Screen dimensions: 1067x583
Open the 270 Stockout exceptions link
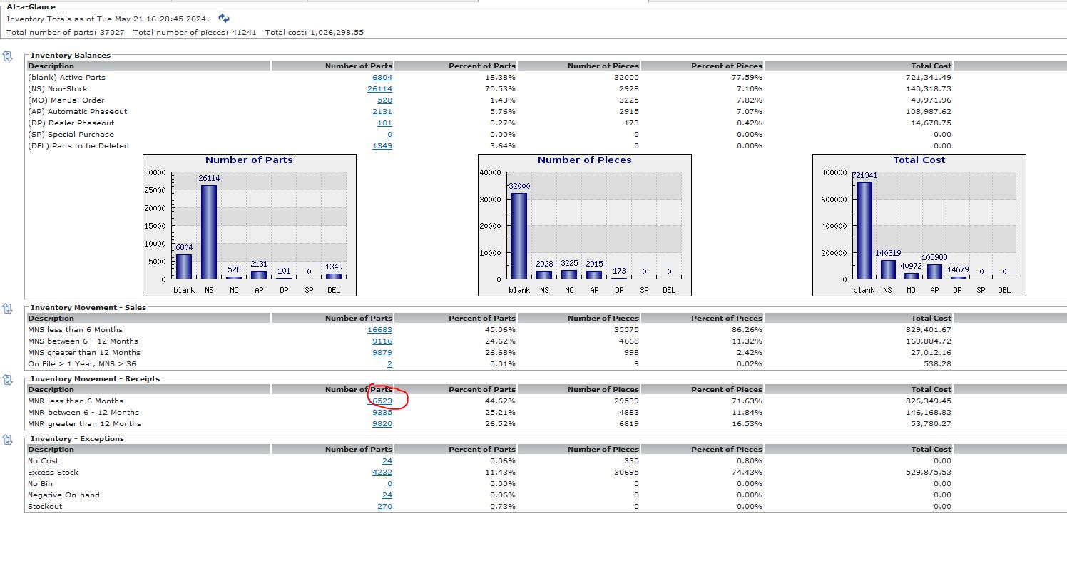point(384,506)
